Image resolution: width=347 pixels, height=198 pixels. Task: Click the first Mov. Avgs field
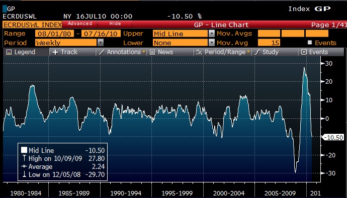[269, 34]
